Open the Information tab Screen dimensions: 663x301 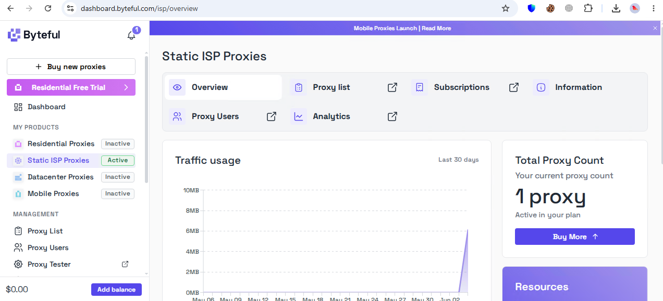click(x=579, y=87)
